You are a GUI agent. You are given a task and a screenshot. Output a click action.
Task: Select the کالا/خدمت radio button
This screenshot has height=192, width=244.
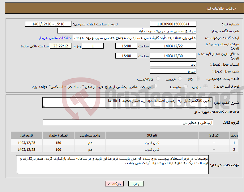click(158, 79)
